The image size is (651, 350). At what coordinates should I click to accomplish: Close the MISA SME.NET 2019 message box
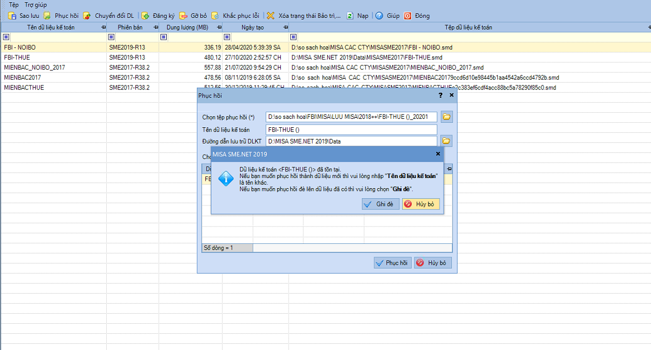tap(438, 154)
